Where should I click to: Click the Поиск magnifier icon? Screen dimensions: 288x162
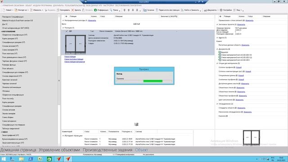pos(111,10)
